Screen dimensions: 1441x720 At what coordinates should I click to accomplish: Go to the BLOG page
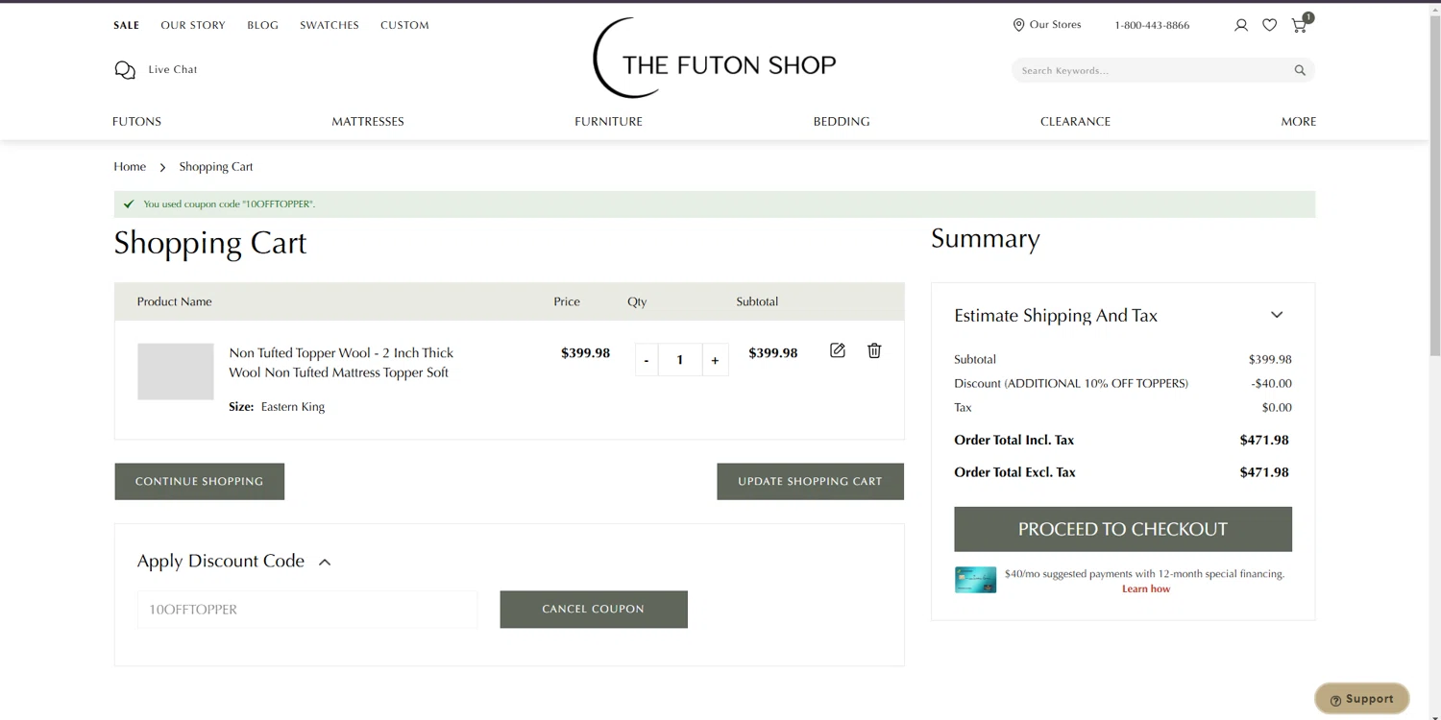click(262, 25)
